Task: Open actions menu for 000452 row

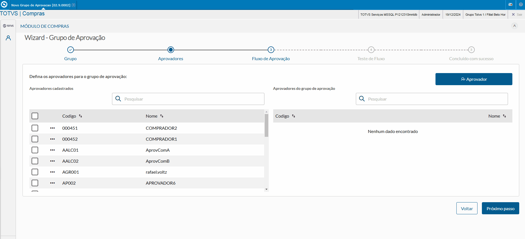Action: 52,139
